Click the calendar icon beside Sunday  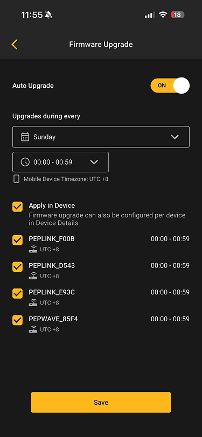coord(25,137)
